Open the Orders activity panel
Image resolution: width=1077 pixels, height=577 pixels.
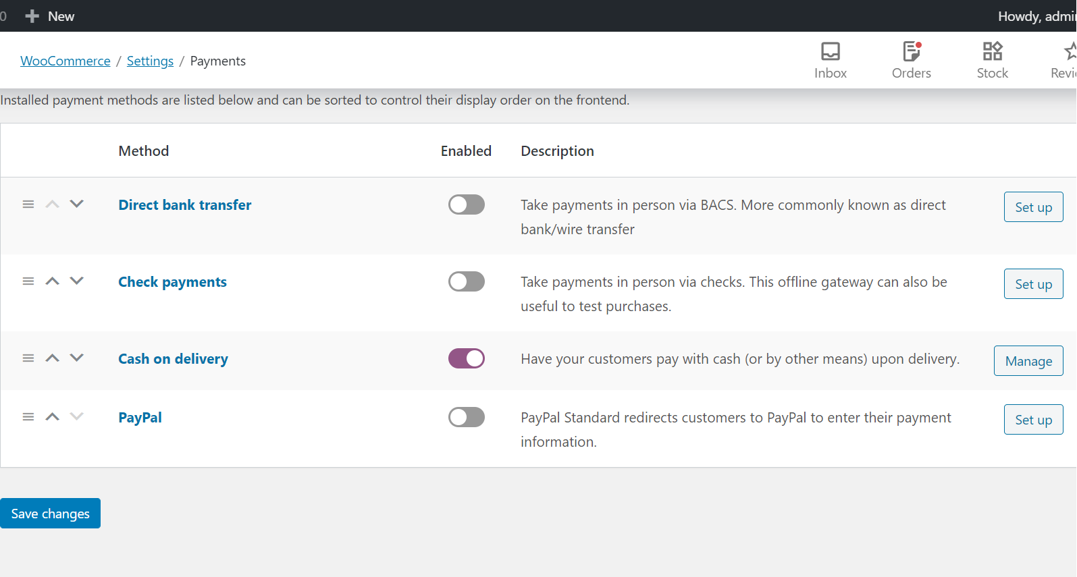911,60
